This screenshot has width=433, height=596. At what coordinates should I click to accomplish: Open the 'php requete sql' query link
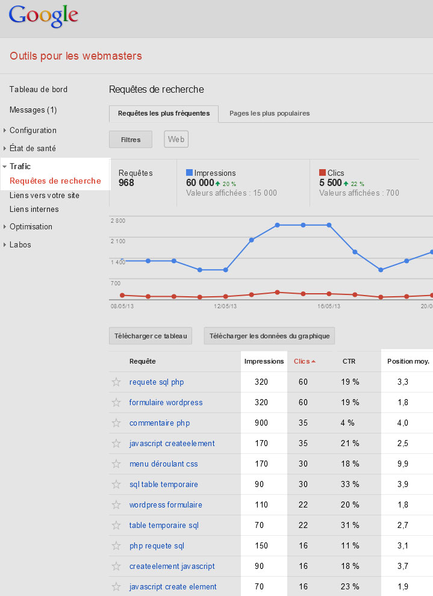[157, 546]
